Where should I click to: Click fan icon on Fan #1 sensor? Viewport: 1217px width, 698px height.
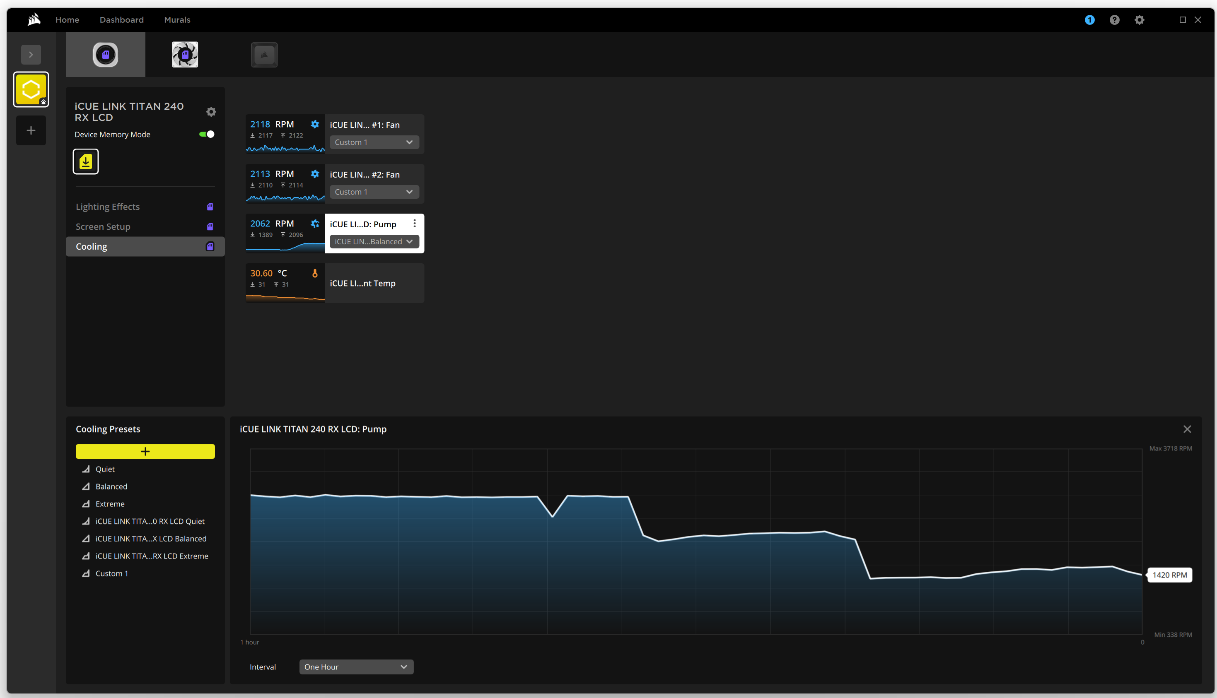[315, 124]
